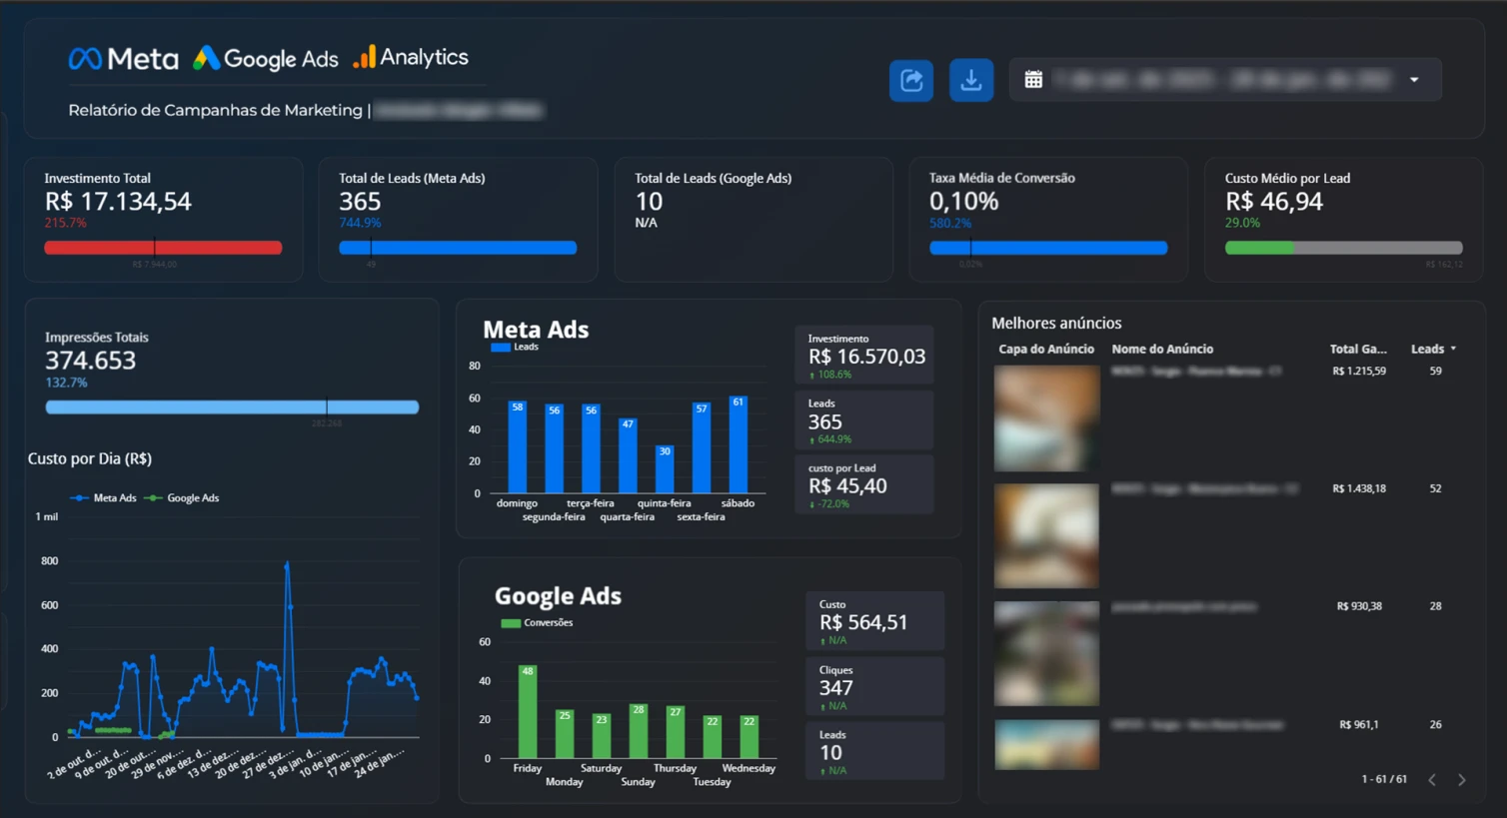Go to next page of Melhores anúncios
The image size is (1507, 818).
pyautogui.click(x=1462, y=779)
